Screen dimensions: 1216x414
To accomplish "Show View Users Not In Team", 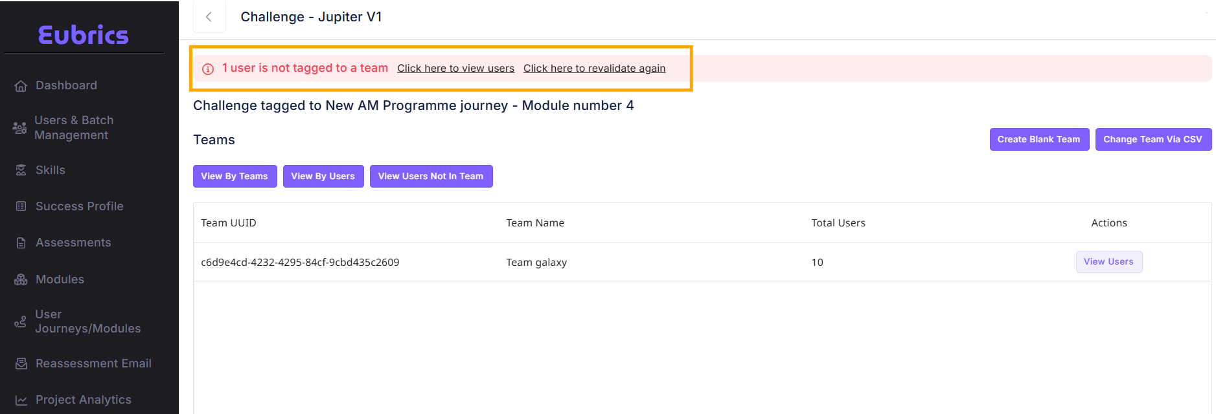I will [x=431, y=176].
